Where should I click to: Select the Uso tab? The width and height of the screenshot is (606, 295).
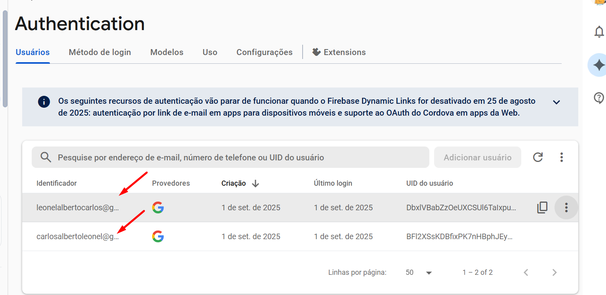pyautogui.click(x=210, y=52)
